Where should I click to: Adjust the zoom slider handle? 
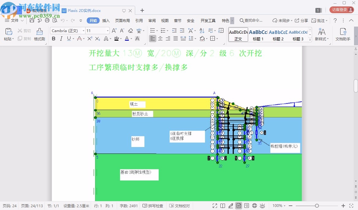click(318, 206)
